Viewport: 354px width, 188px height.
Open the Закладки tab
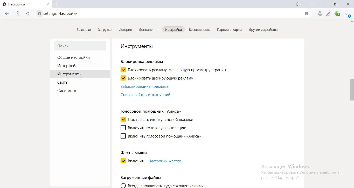84,30
